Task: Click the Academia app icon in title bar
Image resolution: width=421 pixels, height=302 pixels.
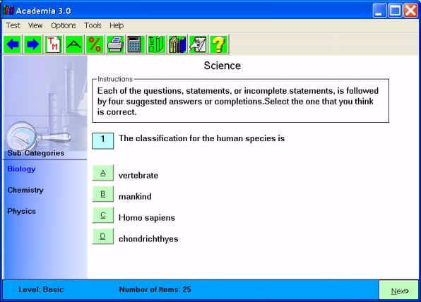Action: point(8,11)
